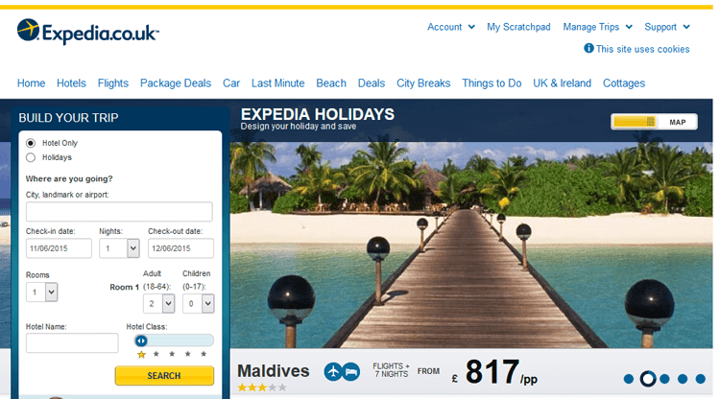Click the gold one-star hotel class icon

pos(141,355)
